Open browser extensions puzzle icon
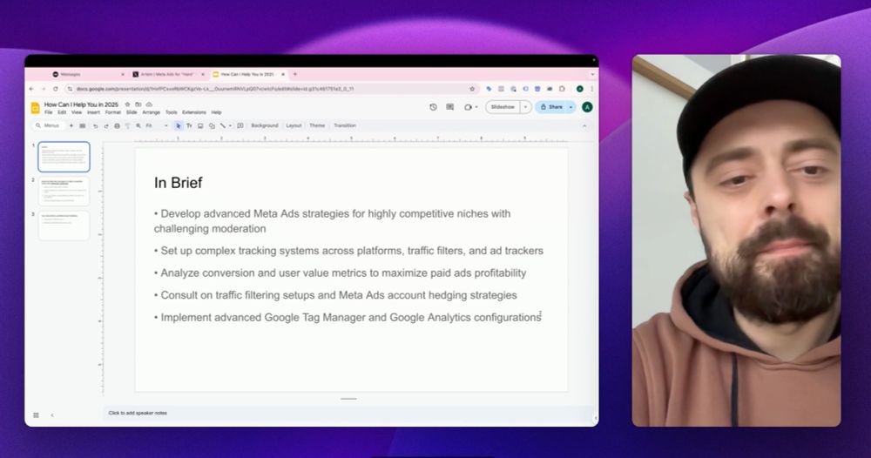Viewport: 871px width, 458px height. coord(562,89)
